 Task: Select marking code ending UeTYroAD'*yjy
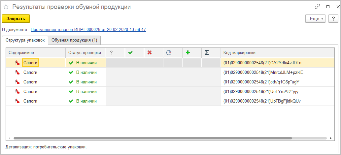[261, 92]
